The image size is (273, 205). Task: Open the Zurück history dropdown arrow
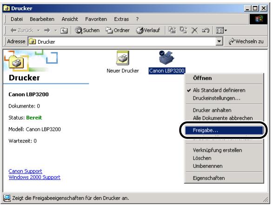pos(38,31)
